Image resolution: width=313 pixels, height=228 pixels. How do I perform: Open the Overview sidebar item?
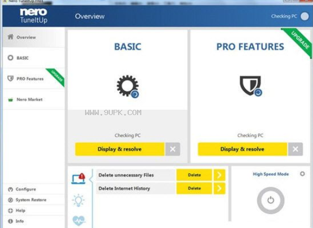coord(34,37)
